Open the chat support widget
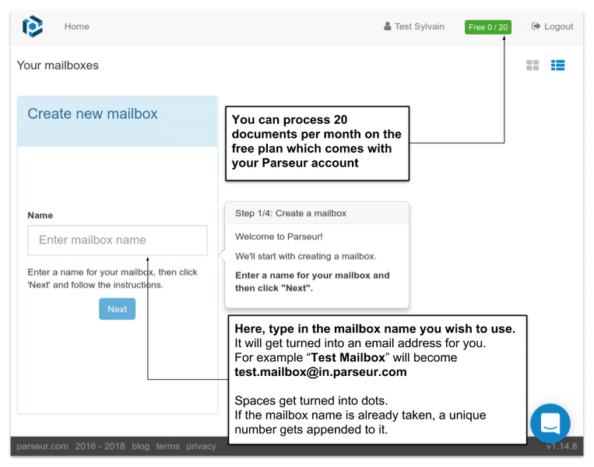Viewport: 594px width, 467px height. pos(550,423)
